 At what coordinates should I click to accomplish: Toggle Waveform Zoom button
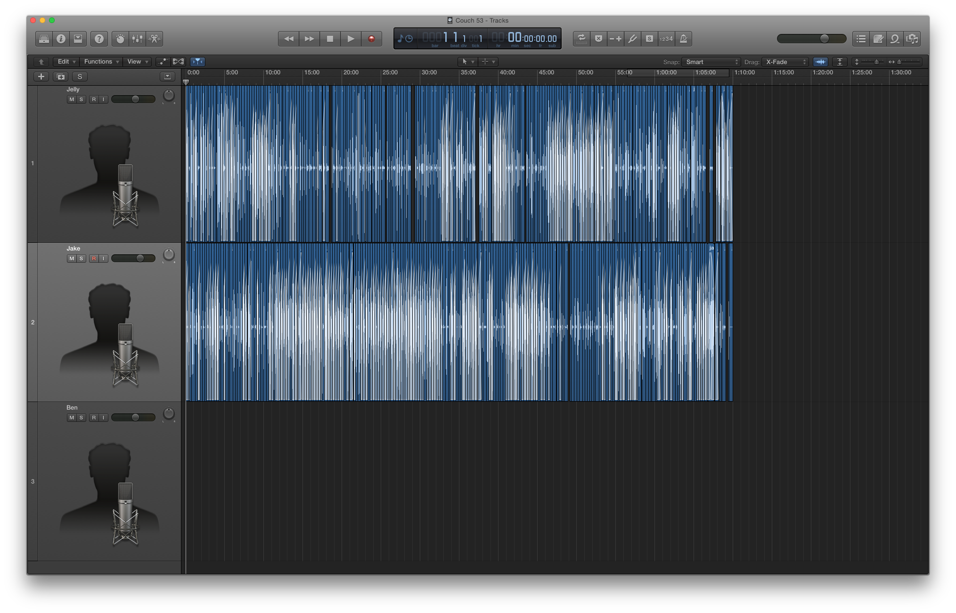pyautogui.click(x=820, y=62)
